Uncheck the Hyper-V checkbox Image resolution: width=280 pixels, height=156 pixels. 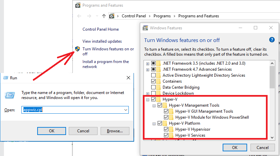[153, 99]
